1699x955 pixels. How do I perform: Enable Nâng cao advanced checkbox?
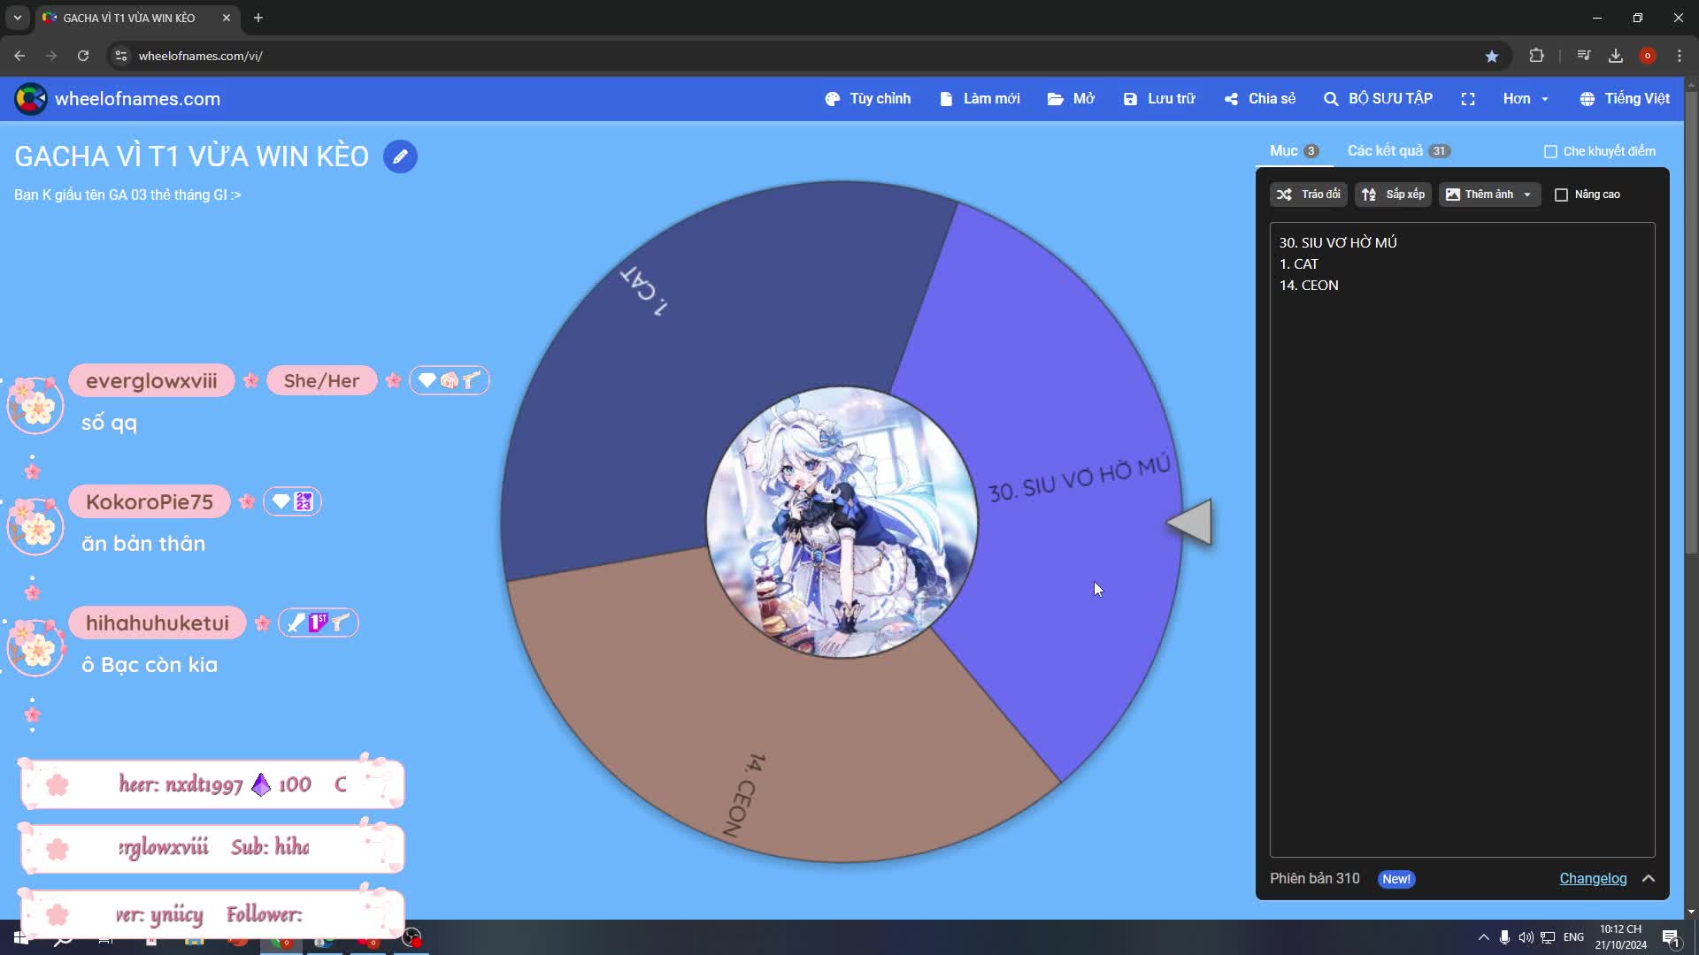[x=1561, y=195]
